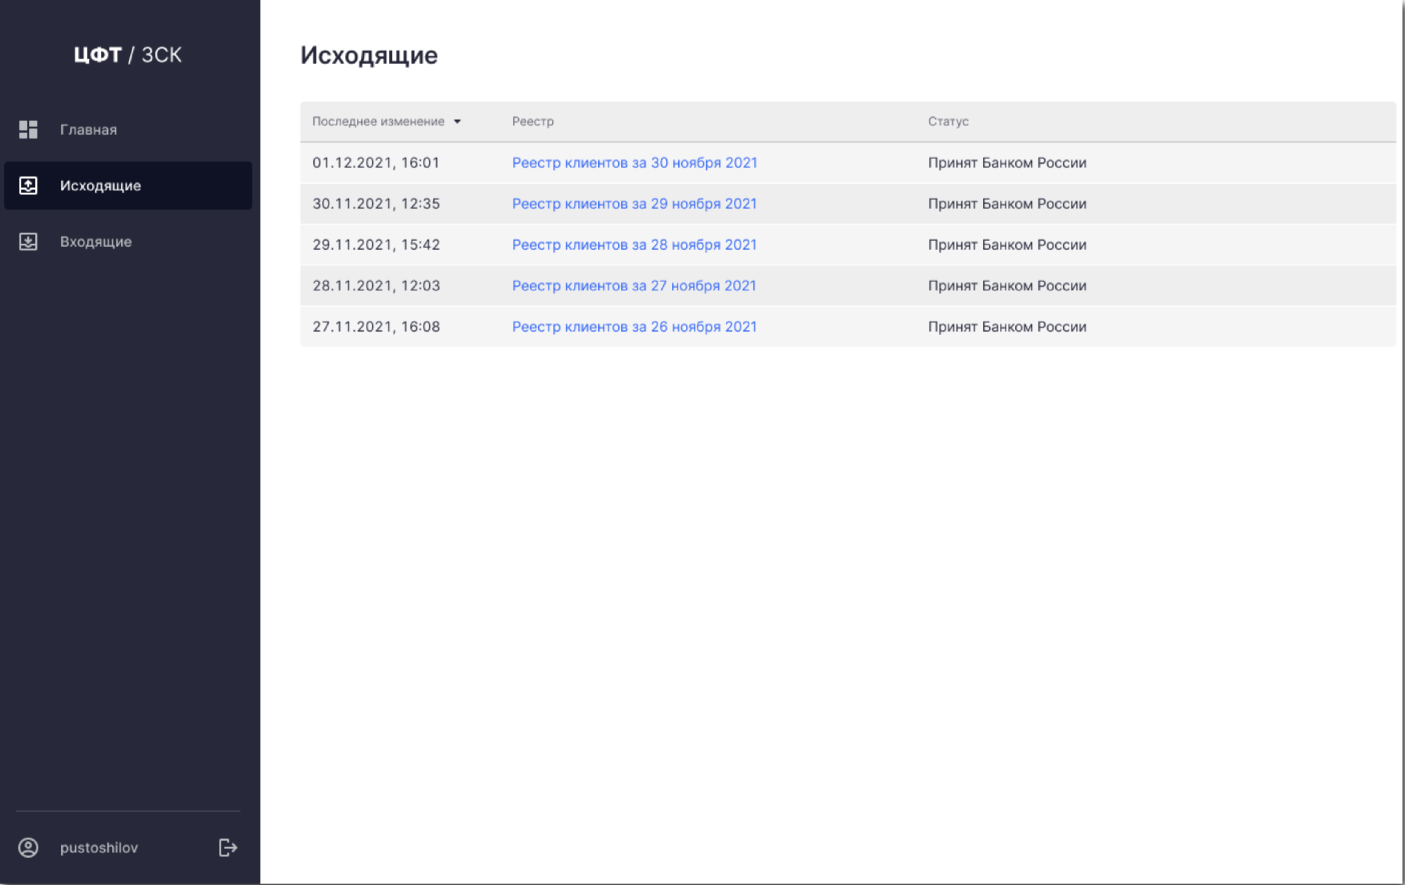Screen dimensions: 1405x885
Task: Click the row dated 01.12.2021, 16:01
Action: click(x=376, y=162)
